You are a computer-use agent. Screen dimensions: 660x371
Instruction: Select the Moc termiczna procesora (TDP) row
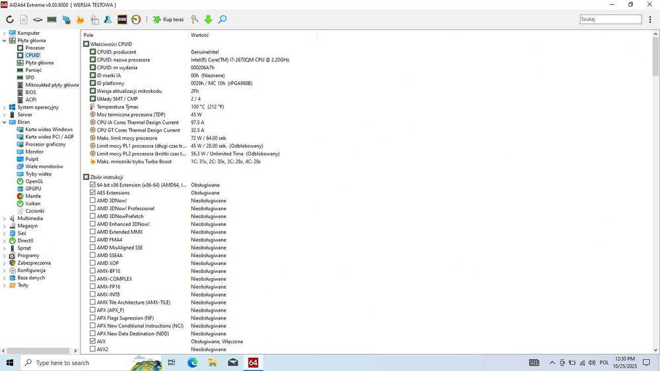click(198, 115)
